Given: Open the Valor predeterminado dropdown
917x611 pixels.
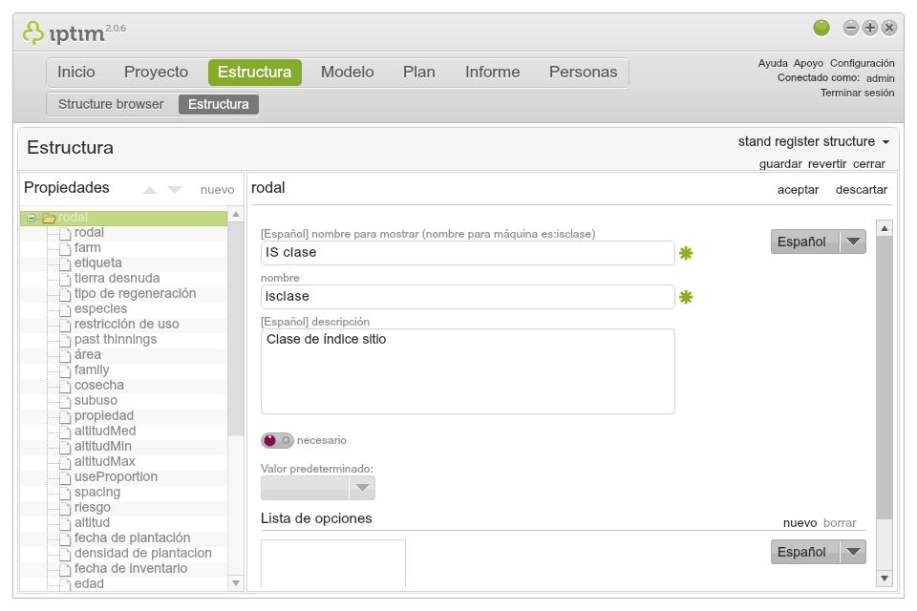Looking at the screenshot, I should pyautogui.click(x=362, y=488).
